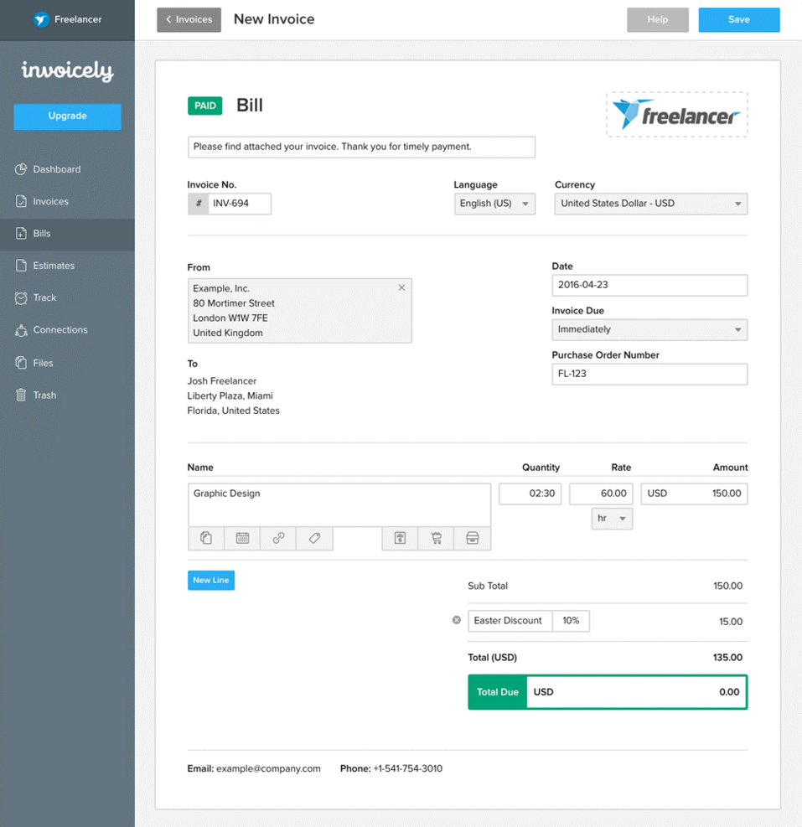Click the Upgrade button in the sidebar
The height and width of the screenshot is (827, 802).
point(67,116)
